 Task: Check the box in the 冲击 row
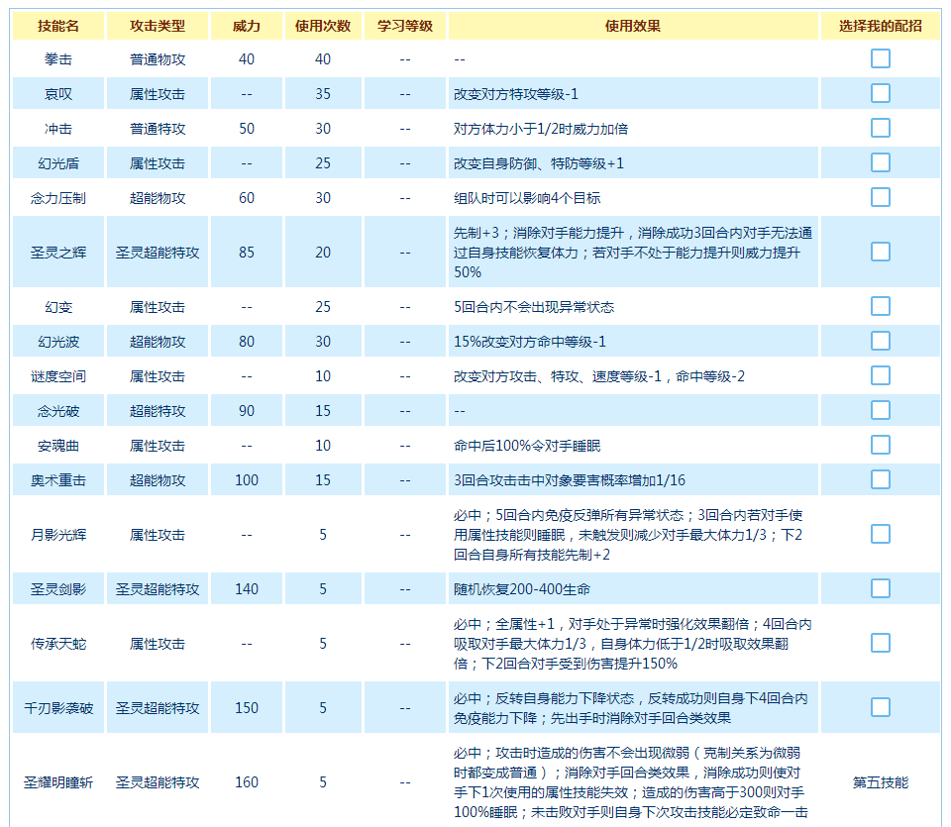[x=880, y=128]
